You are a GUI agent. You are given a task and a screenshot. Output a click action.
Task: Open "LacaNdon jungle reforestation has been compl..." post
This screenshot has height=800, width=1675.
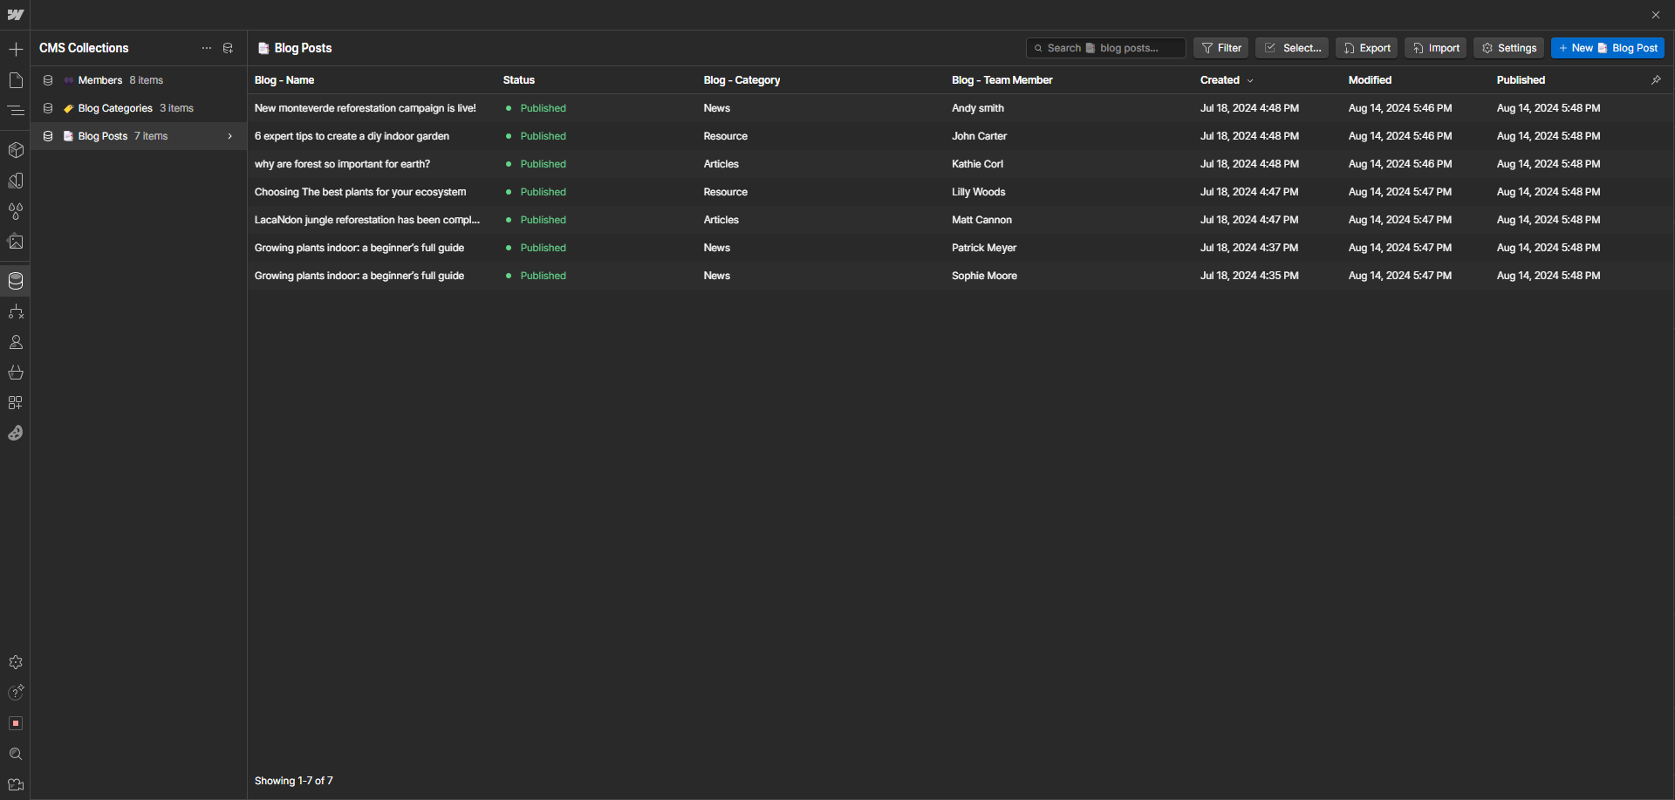coord(367,220)
